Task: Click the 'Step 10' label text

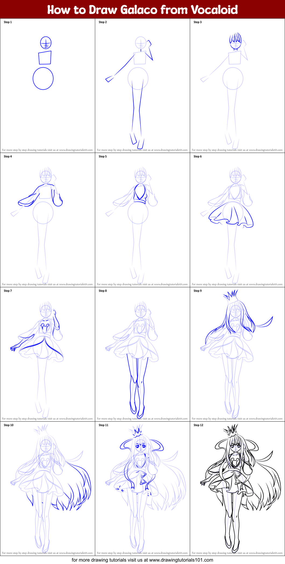Action: pos(9,425)
